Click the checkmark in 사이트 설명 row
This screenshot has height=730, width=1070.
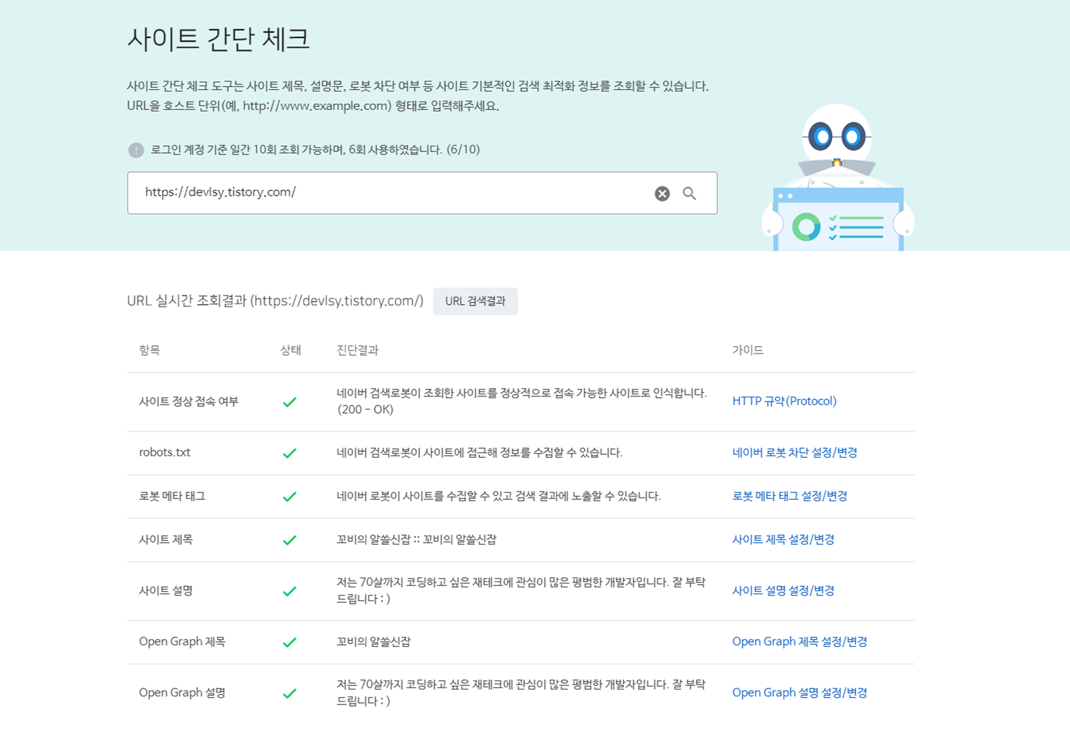tap(289, 591)
